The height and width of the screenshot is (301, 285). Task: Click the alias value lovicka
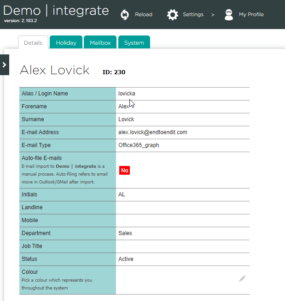tap(127, 94)
